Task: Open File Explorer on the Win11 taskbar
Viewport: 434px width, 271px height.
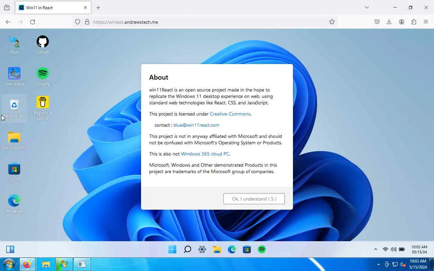Action: (x=217, y=250)
